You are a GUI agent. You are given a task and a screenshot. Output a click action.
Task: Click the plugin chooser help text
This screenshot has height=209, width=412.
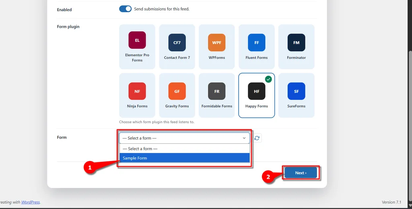pos(157,122)
